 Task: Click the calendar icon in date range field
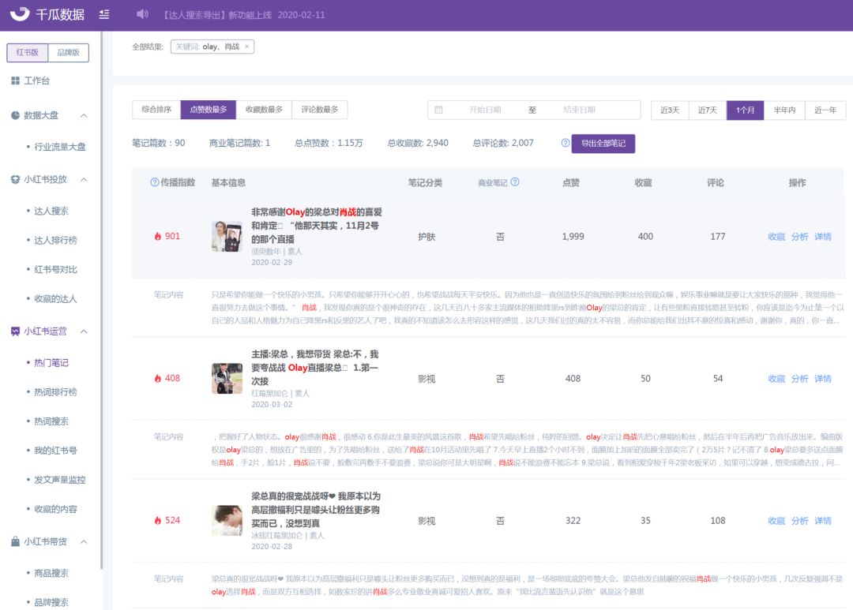pyautogui.click(x=438, y=110)
